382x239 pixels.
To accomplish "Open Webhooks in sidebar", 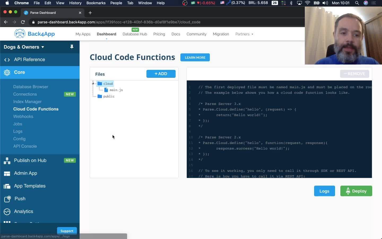I will [23, 117].
